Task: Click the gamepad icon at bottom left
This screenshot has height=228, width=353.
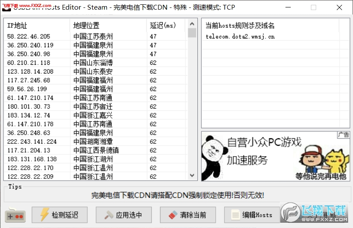Action: [x=15, y=215]
